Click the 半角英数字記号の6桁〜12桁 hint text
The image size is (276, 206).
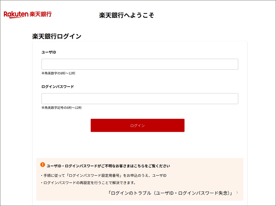pyautogui.click(x=61, y=108)
